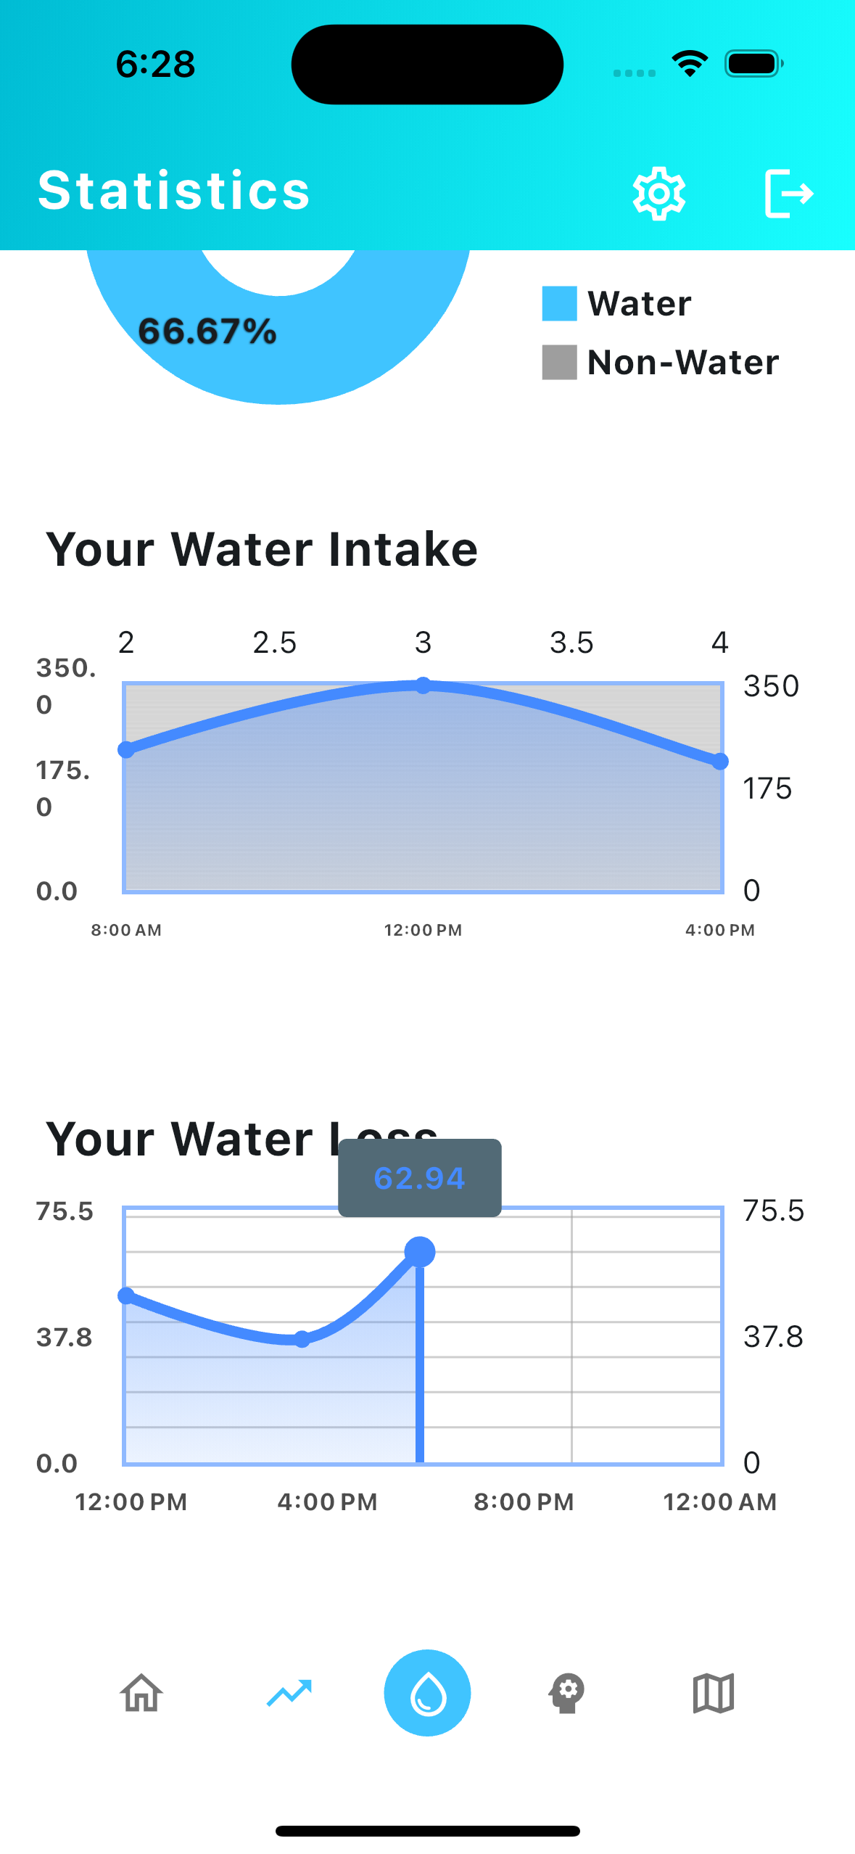This screenshot has height=1854, width=855.
Task: Tap the Statistics header title
Action: click(x=174, y=190)
